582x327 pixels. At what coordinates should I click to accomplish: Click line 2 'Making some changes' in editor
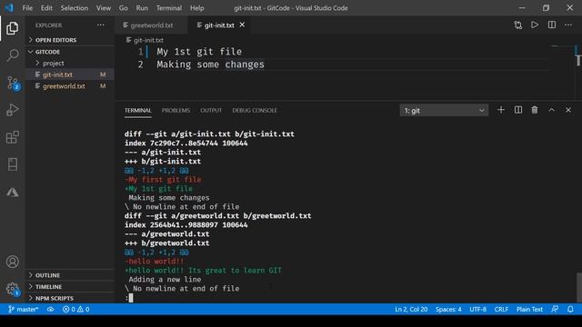pyautogui.click(x=210, y=64)
